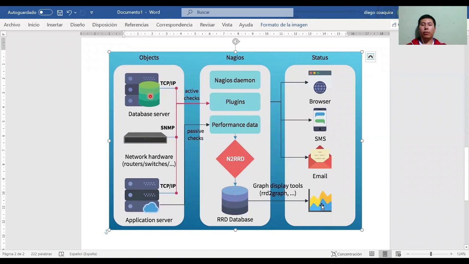Click the Performance data box
469x264 pixels.
point(235,125)
